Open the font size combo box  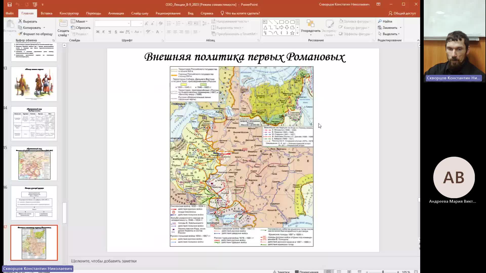137,24
